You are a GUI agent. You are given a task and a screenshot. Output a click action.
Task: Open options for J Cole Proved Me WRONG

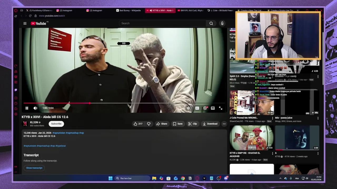(x=272, y=118)
